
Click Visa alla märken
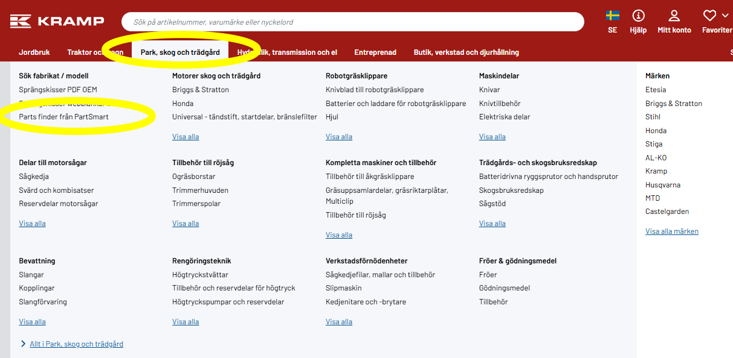[672, 231]
